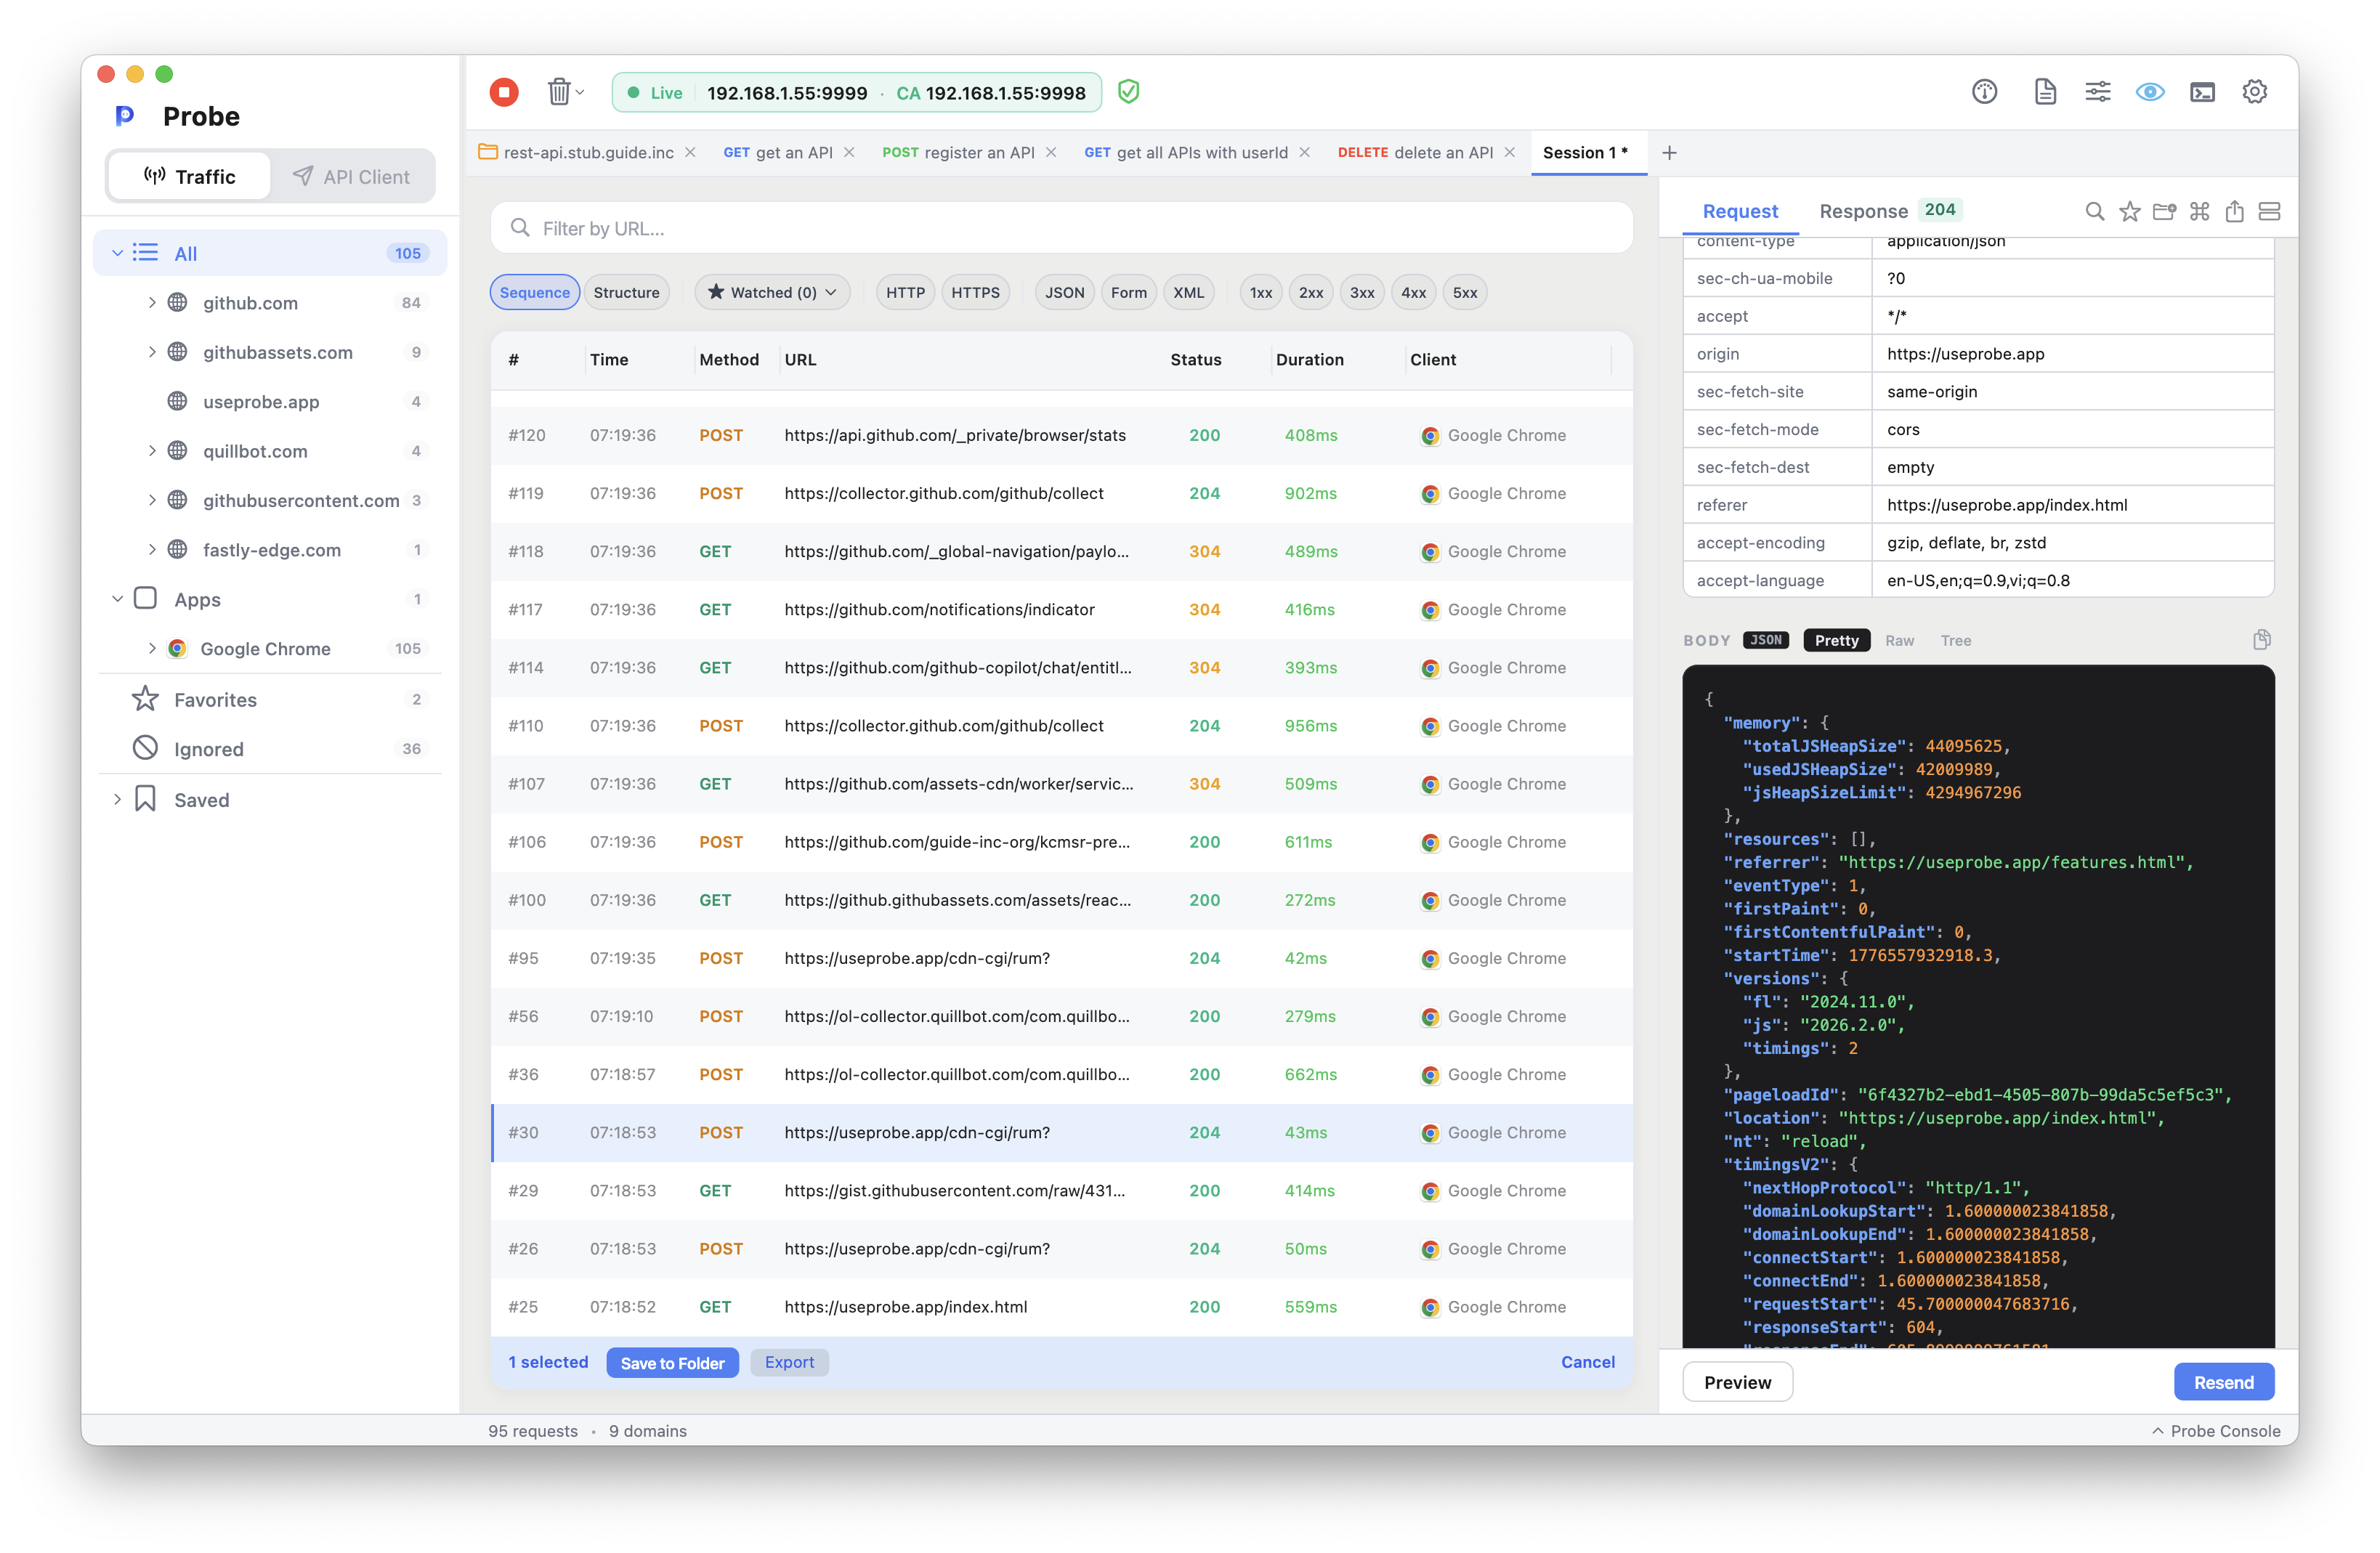The height and width of the screenshot is (1553, 2380).
Task: Close the 'POST register an API' tab
Action: coord(1051,153)
